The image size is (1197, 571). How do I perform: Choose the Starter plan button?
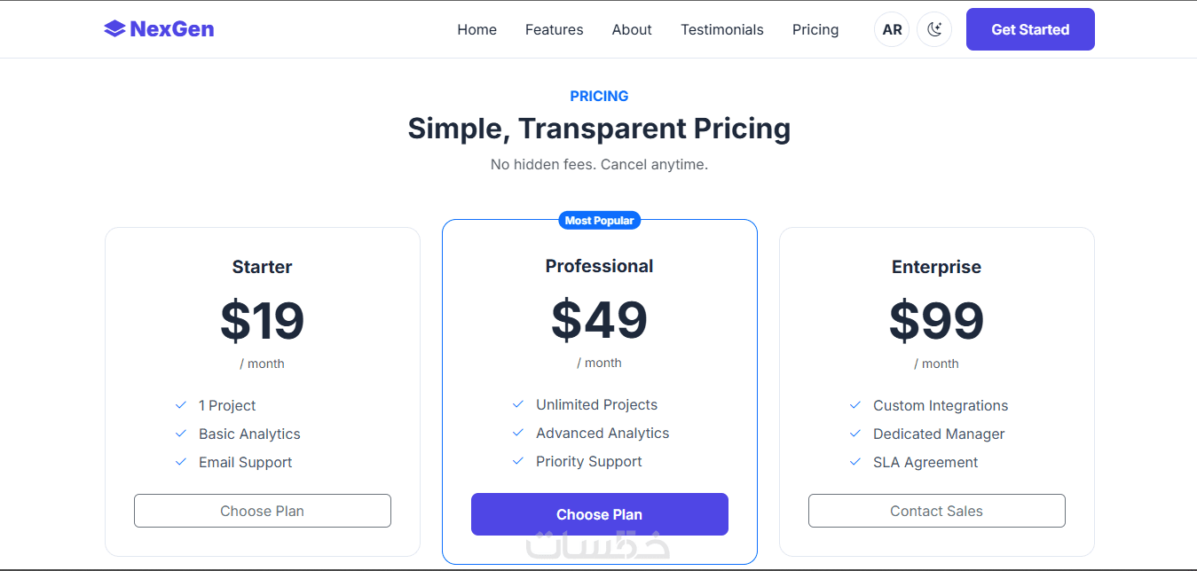coord(262,511)
